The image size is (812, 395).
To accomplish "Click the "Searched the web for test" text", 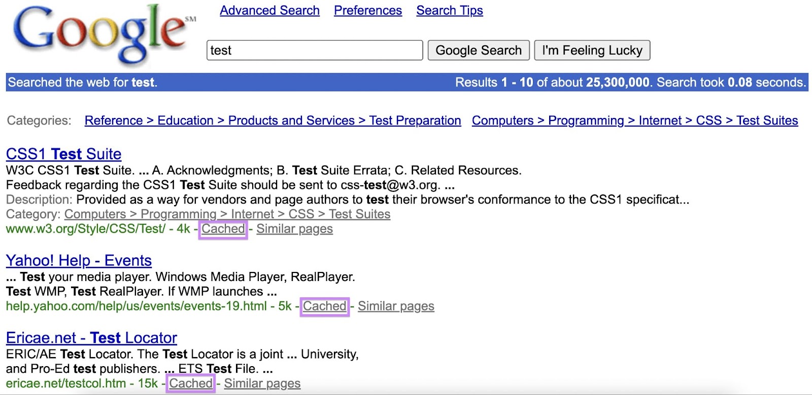I will coord(83,83).
